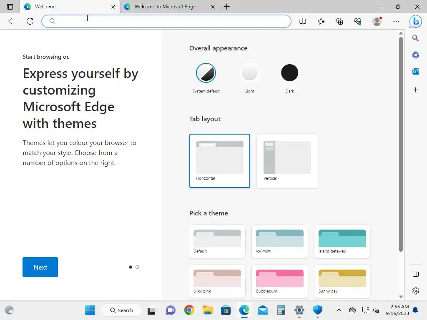Select the first page indicator dot
Viewport: 427px width, 320px height.
[x=131, y=267]
